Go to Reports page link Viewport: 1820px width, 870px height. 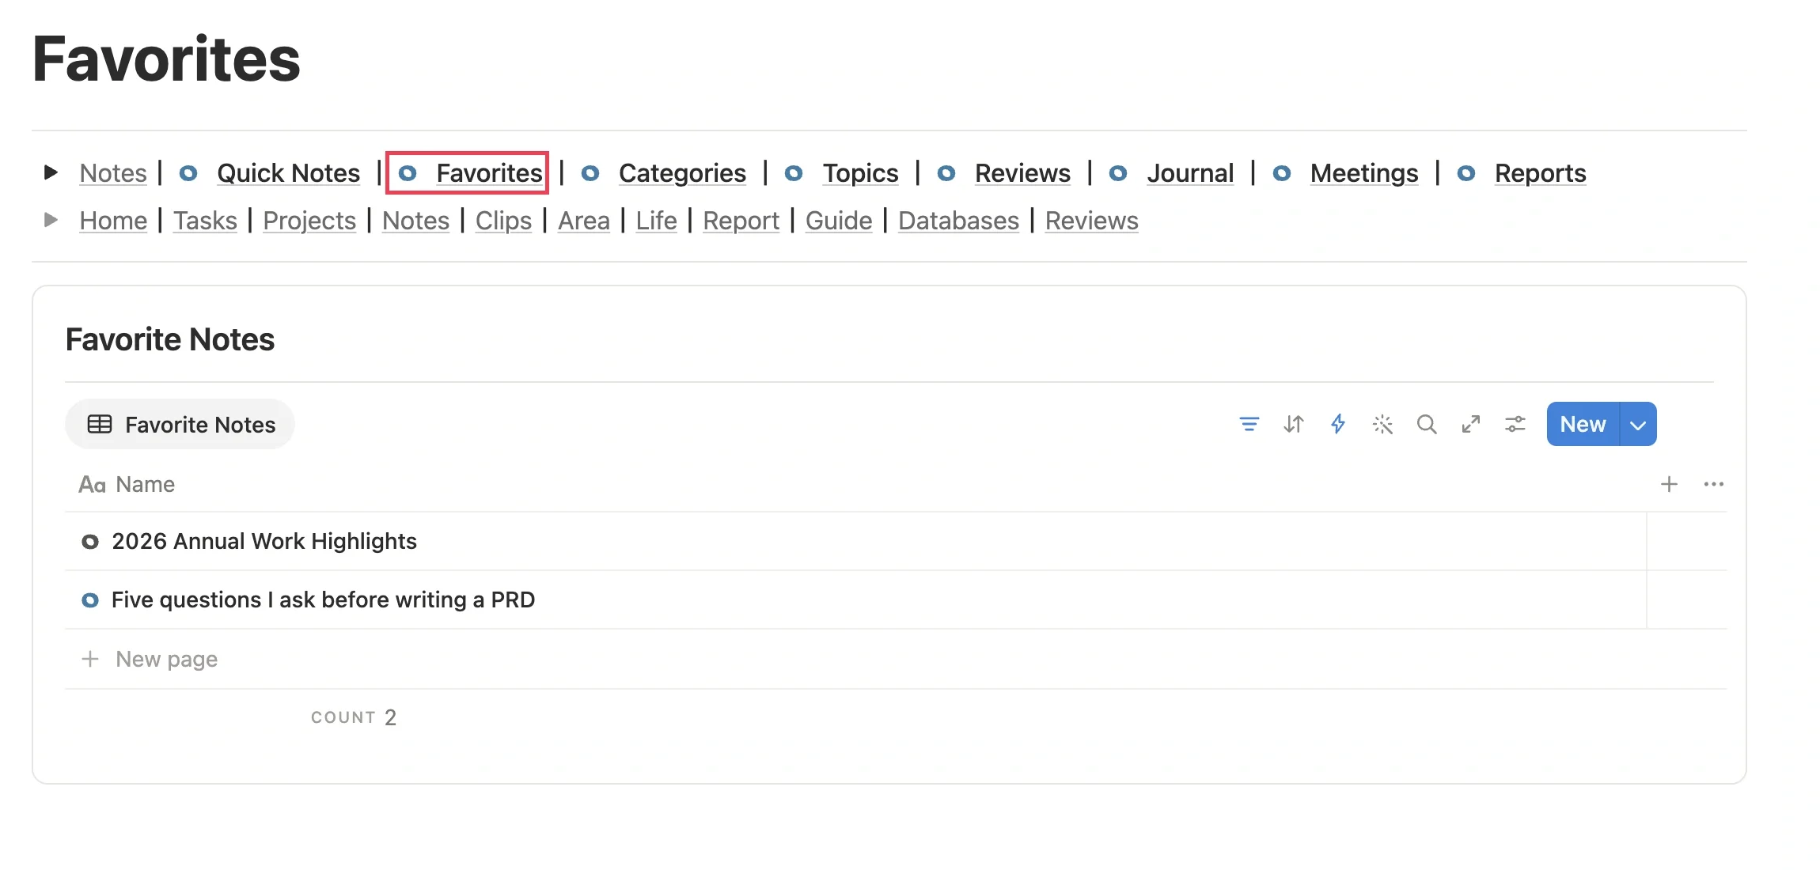(x=1540, y=173)
